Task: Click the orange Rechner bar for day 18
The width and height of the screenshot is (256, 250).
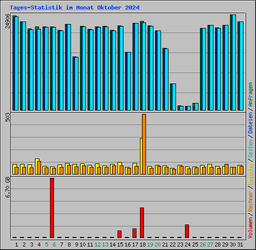Action: (144, 144)
